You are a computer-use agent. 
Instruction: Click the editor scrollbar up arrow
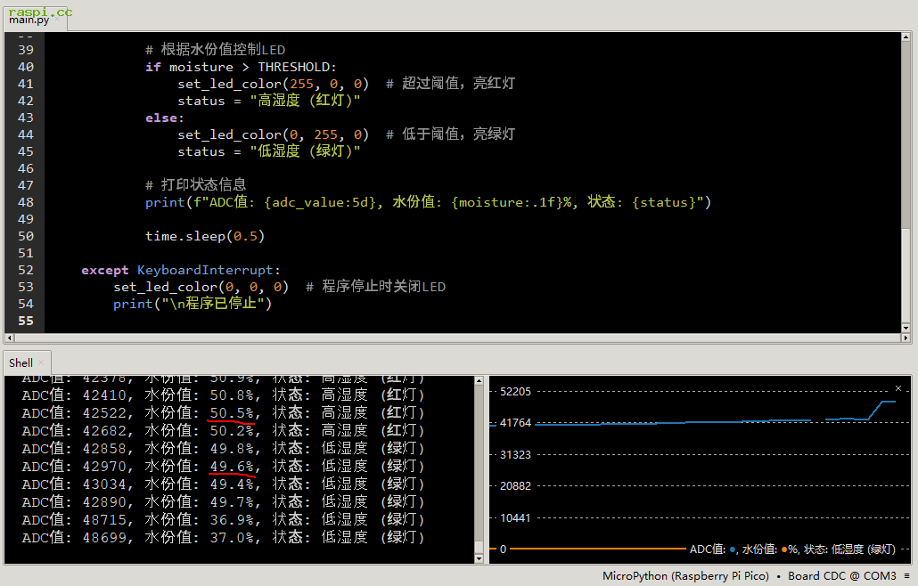[x=906, y=37]
